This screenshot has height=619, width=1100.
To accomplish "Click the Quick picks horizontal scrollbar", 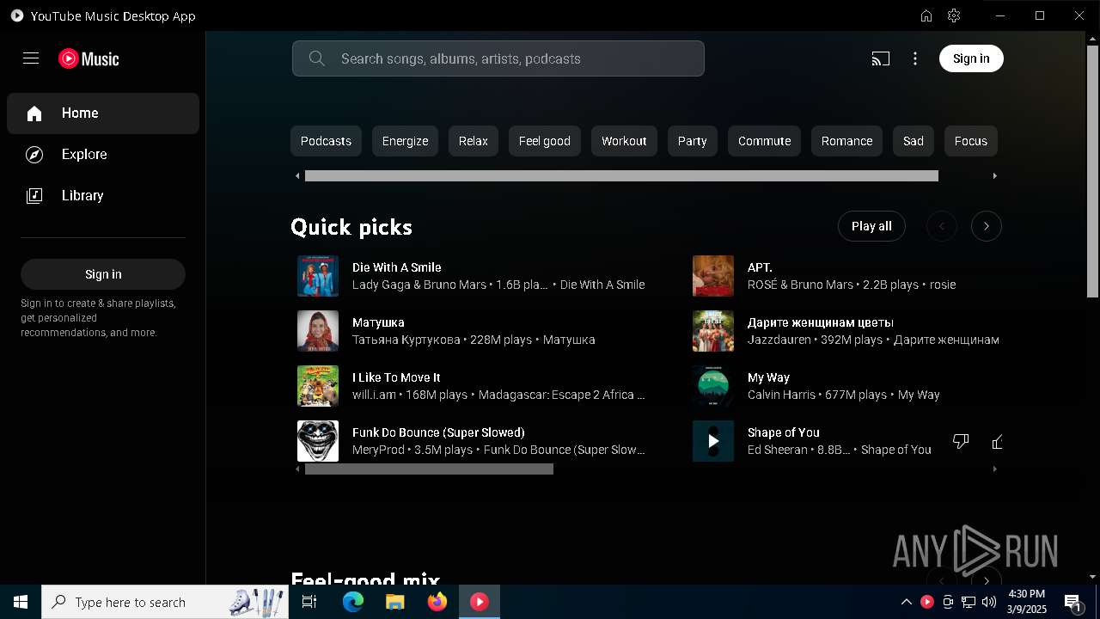I will [x=429, y=469].
